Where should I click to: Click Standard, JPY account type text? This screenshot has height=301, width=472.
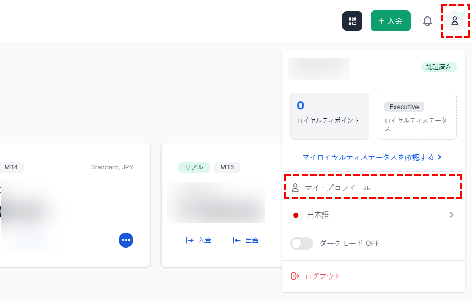[x=112, y=167]
